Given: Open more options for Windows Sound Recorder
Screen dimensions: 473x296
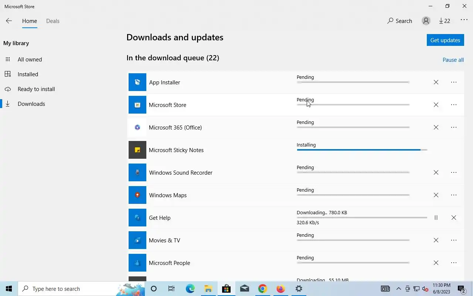Looking at the screenshot, I should (454, 172).
